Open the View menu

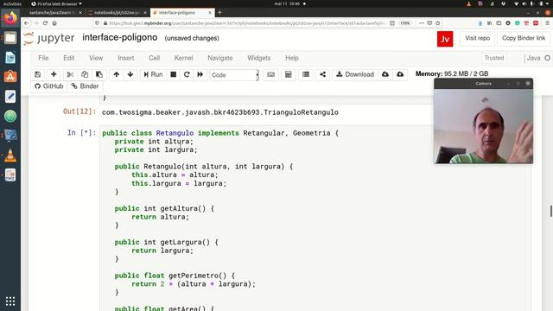pyautogui.click(x=96, y=58)
